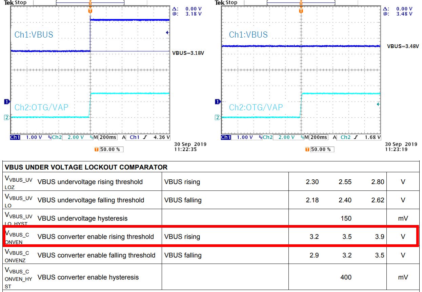Select 'VBUS undervoltage rising threshold' description cell

click(90, 182)
